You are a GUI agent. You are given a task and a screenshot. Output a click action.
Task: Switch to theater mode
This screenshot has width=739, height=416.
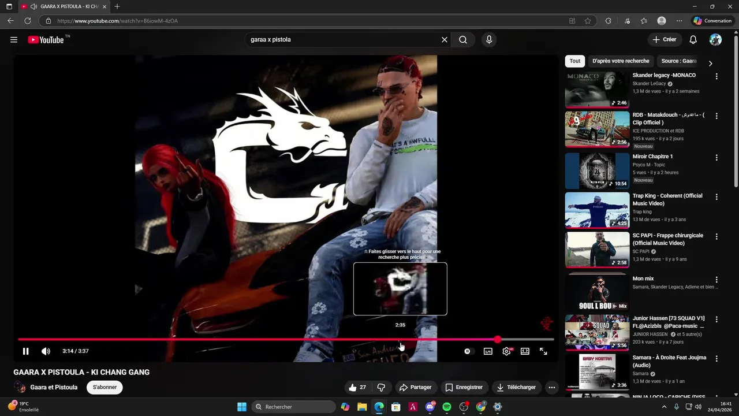click(525, 351)
